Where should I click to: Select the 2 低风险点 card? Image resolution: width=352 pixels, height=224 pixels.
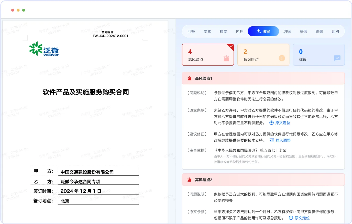[263, 55]
